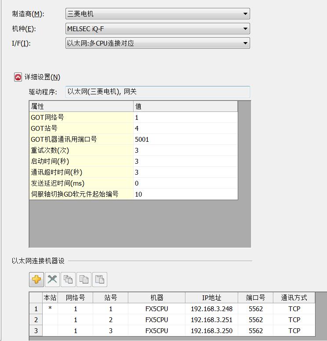Click the clipboard paste icon
327x341 pixels.
pyautogui.click(x=100, y=279)
